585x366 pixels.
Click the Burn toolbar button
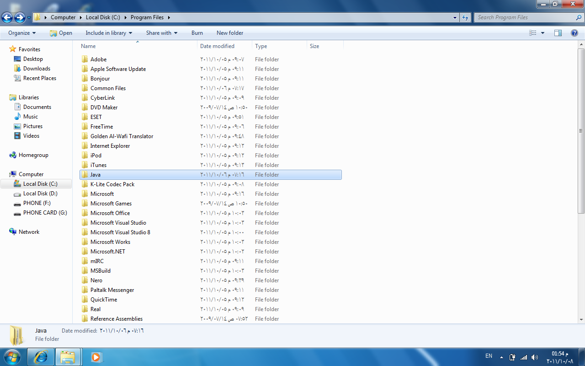click(197, 33)
